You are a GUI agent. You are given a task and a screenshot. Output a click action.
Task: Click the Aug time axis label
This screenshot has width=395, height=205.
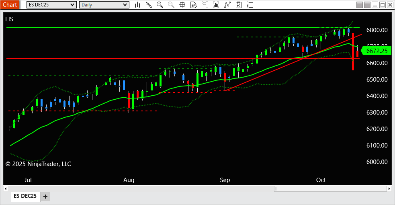[x=129, y=180]
